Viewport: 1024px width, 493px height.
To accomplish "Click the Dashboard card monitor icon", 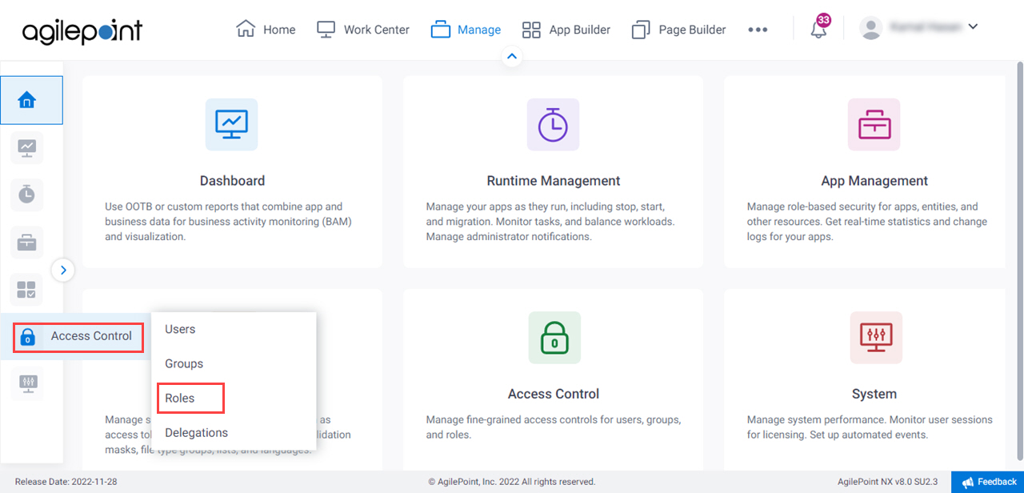I will point(232,125).
